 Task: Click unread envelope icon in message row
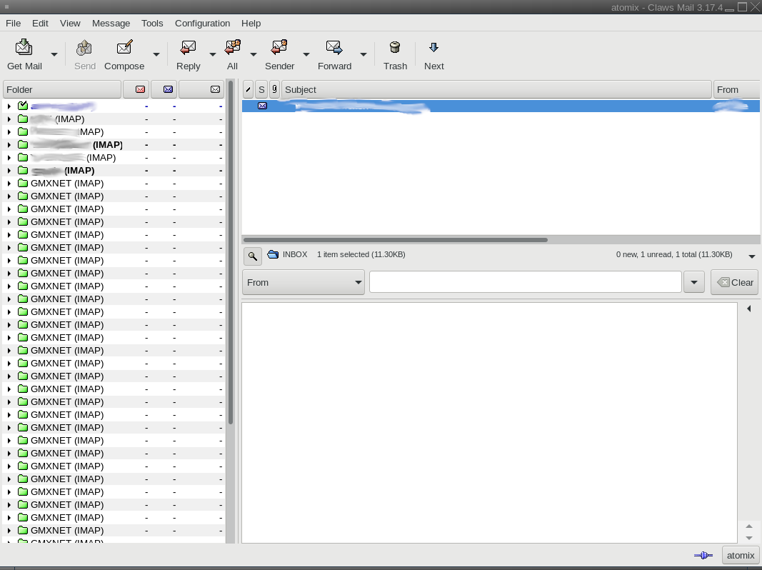point(262,106)
